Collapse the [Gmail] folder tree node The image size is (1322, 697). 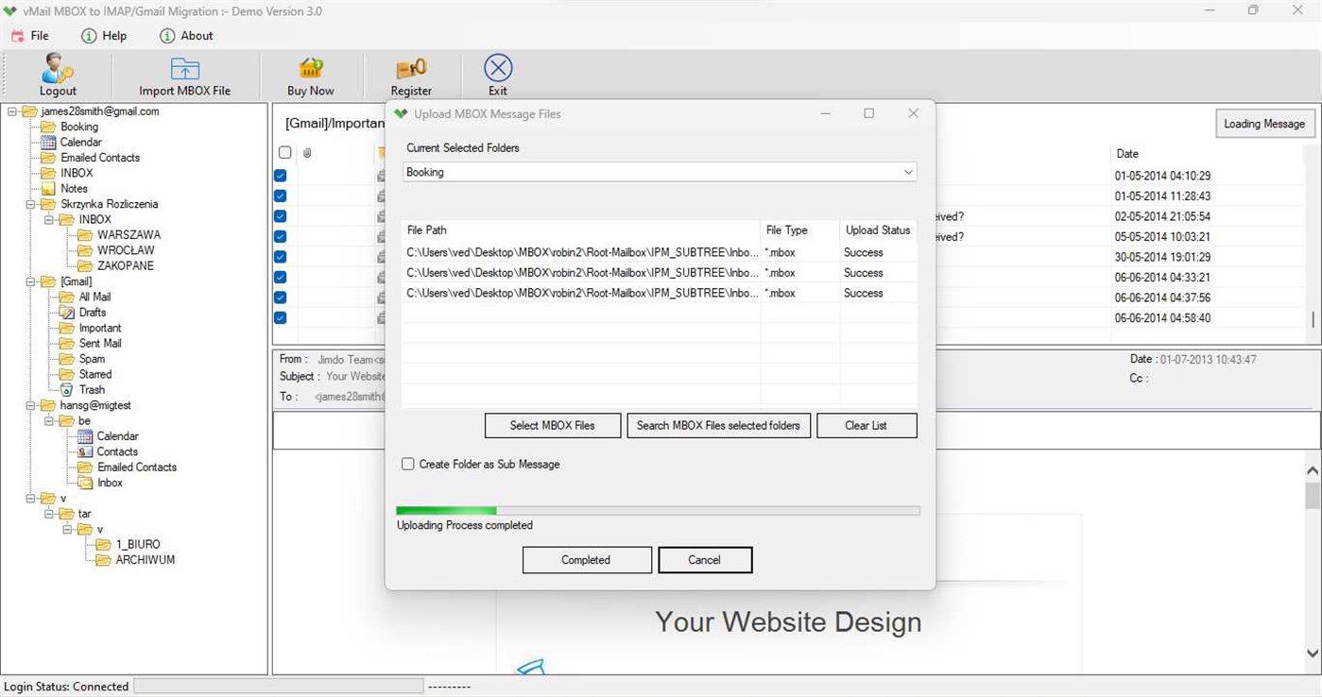tap(31, 280)
